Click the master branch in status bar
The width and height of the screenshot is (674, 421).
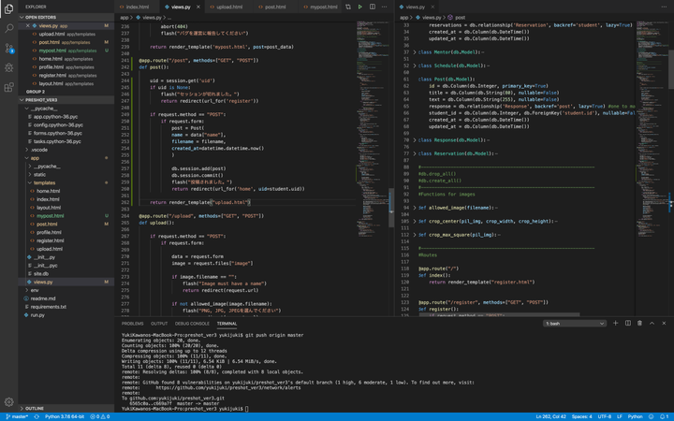tap(19, 416)
